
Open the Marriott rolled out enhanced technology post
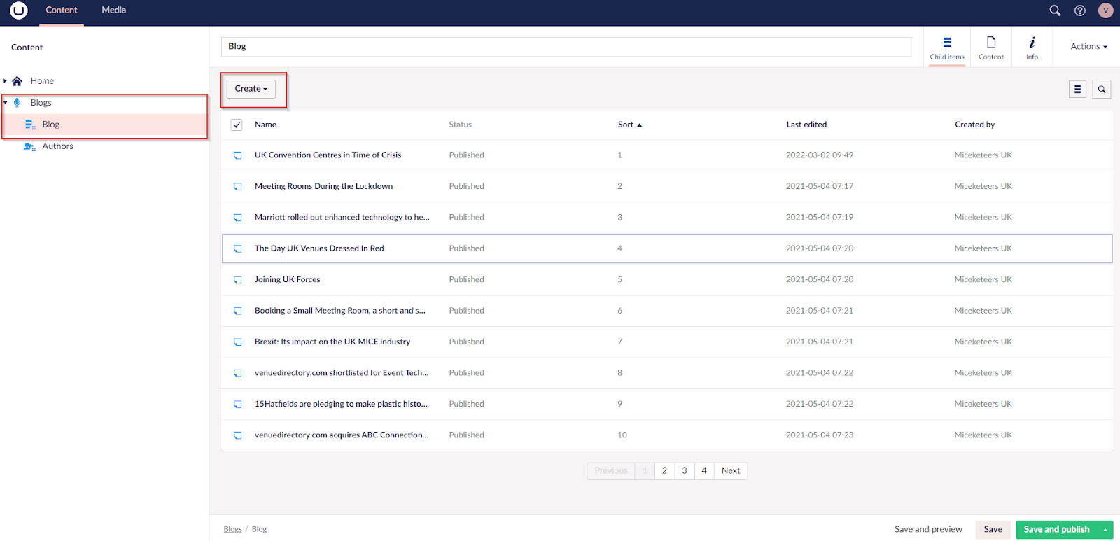pos(342,218)
